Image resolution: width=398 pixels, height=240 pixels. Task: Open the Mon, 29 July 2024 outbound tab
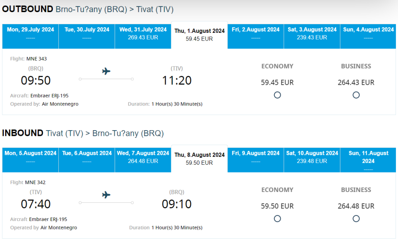[x=30, y=33]
